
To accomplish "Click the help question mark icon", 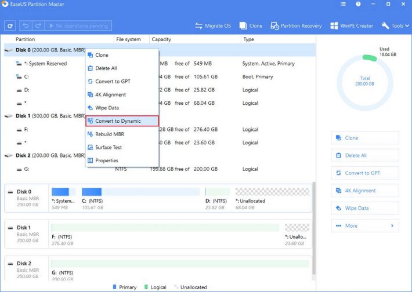I will (x=359, y=5).
